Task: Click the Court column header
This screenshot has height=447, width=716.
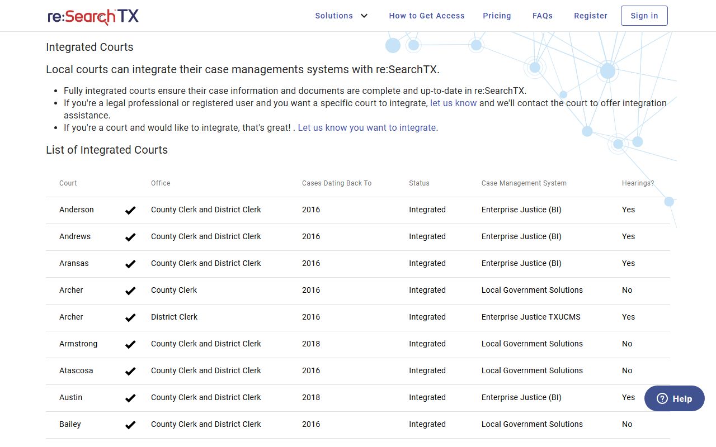Action: click(68, 183)
